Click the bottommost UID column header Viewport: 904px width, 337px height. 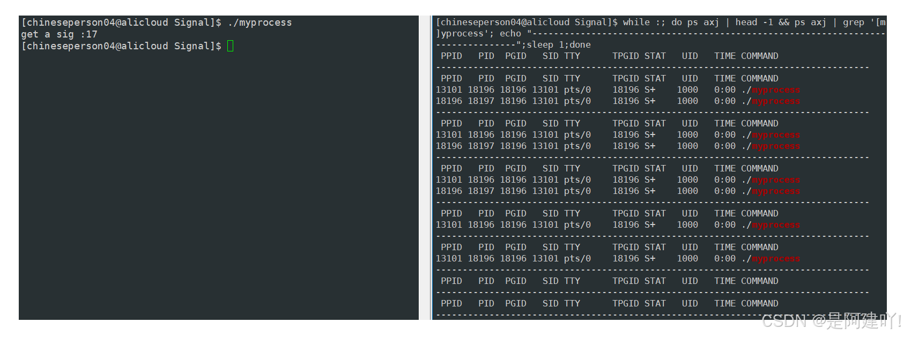pos(690,304)
